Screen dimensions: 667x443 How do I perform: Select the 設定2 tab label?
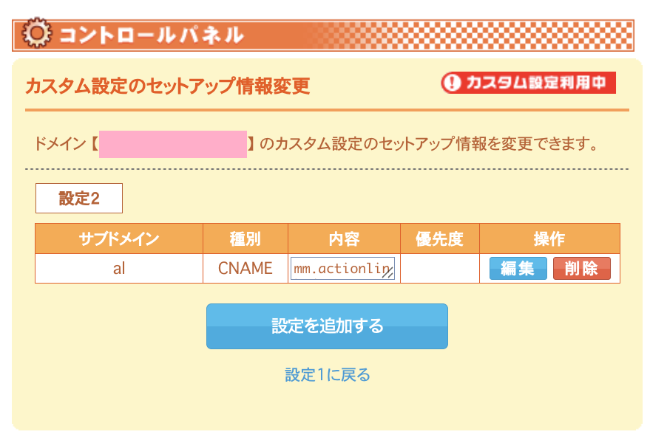click(79, 199)
